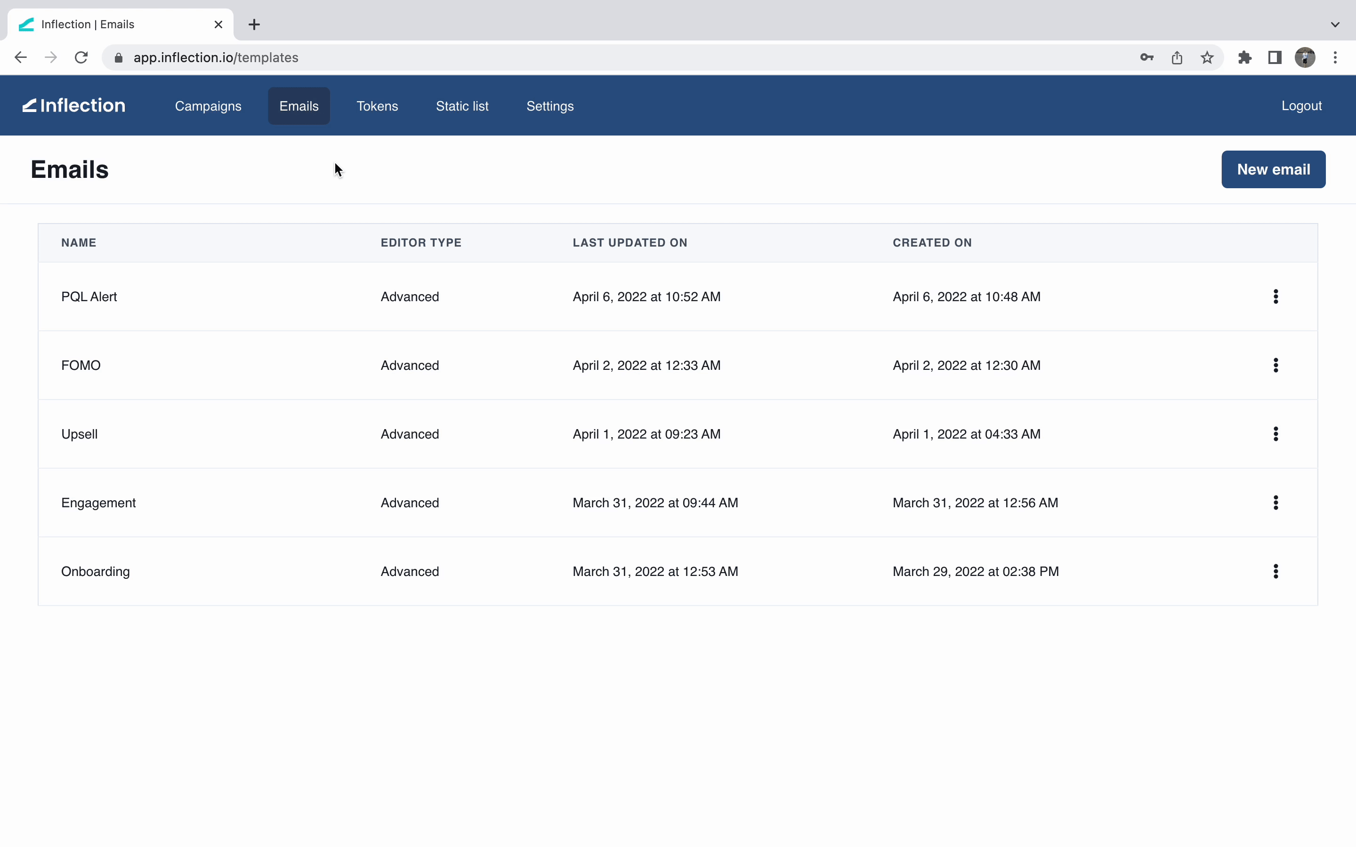Open the Chrome profile avatar menu
Viewport: 1356px width, 847px height.
pos(1305,57)
